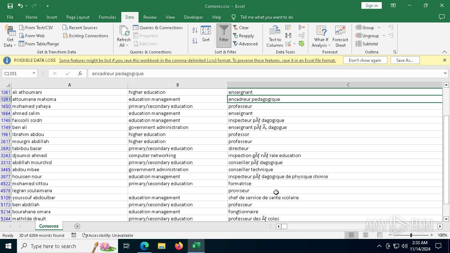Switch to the Home tab
This screenshot has height=253, width=450.
pos(31,17)
